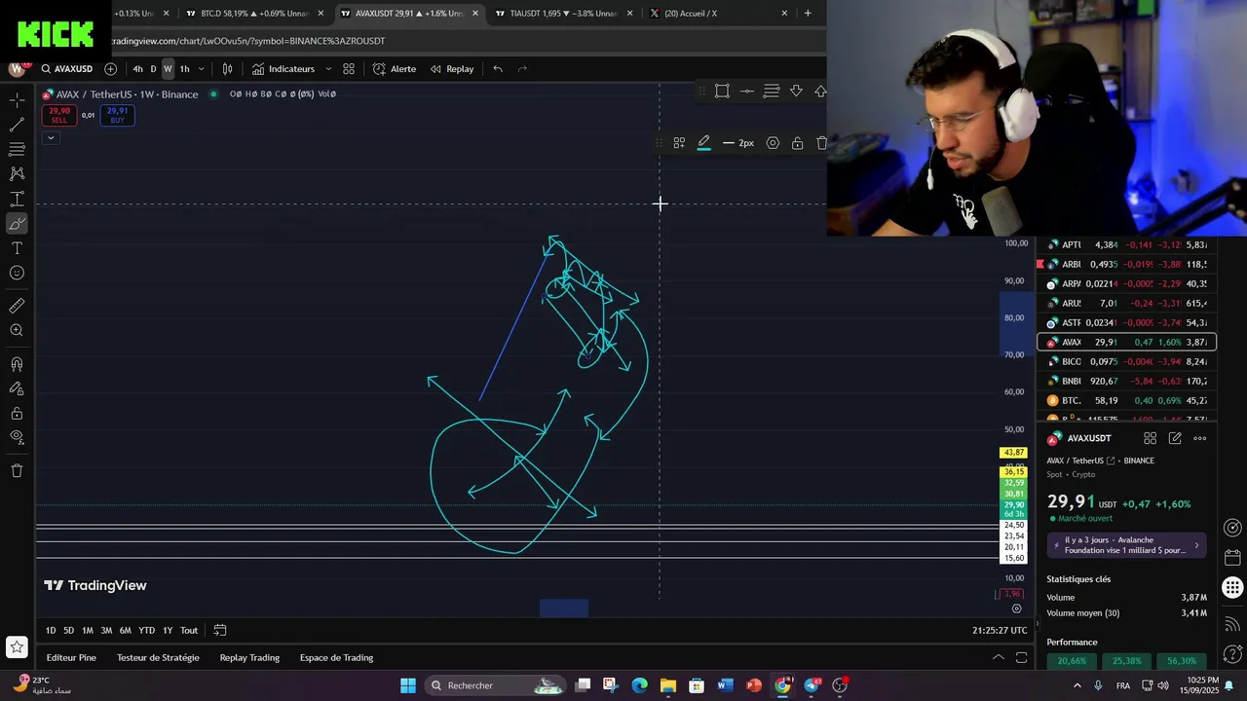1247x701 pixels.
Task: Select the ARB row in watchlist
Action: pos(1126,264)
